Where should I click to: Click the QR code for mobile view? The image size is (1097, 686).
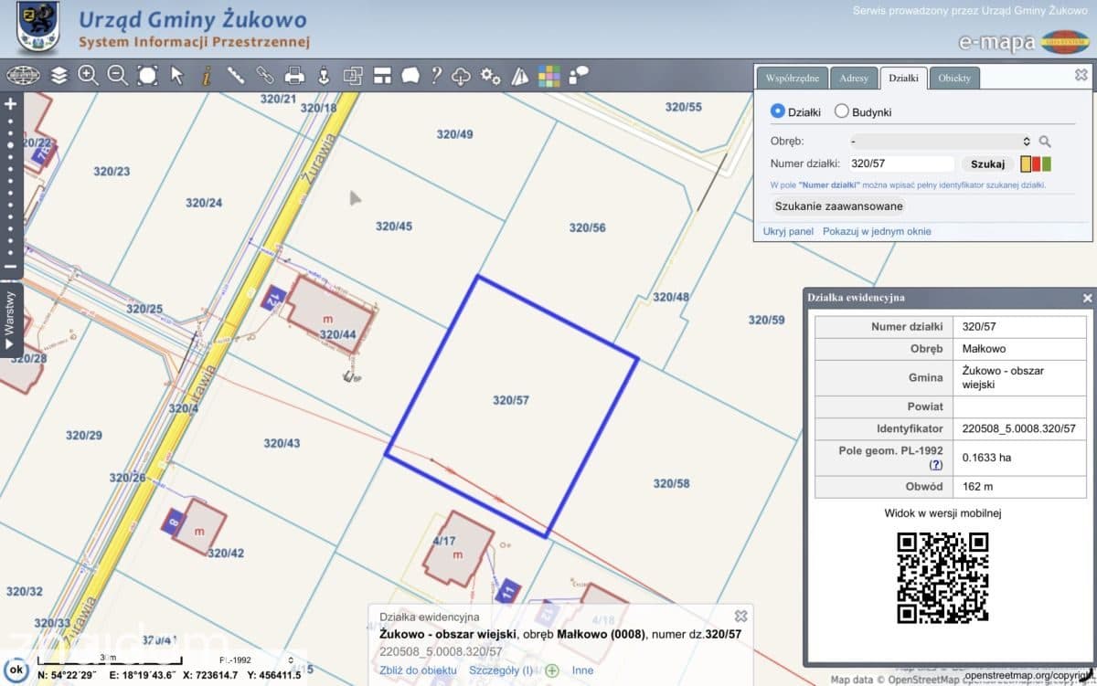tap(943, 577)
